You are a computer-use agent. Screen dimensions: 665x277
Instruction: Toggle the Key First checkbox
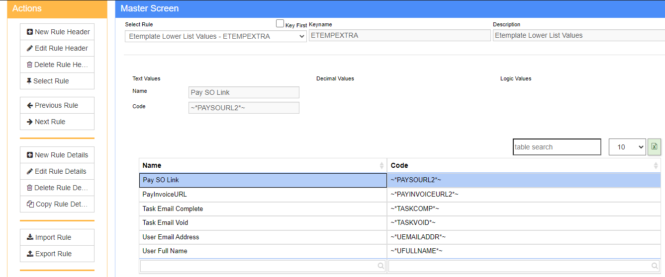click(280, 24)
